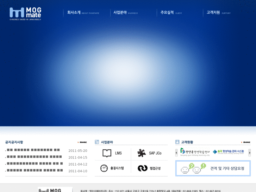Image resolution: width=256 pixels, height=192 pixels.
Task: Click more link beside 공지사항 heading
Action: click(x=82, y=142)
